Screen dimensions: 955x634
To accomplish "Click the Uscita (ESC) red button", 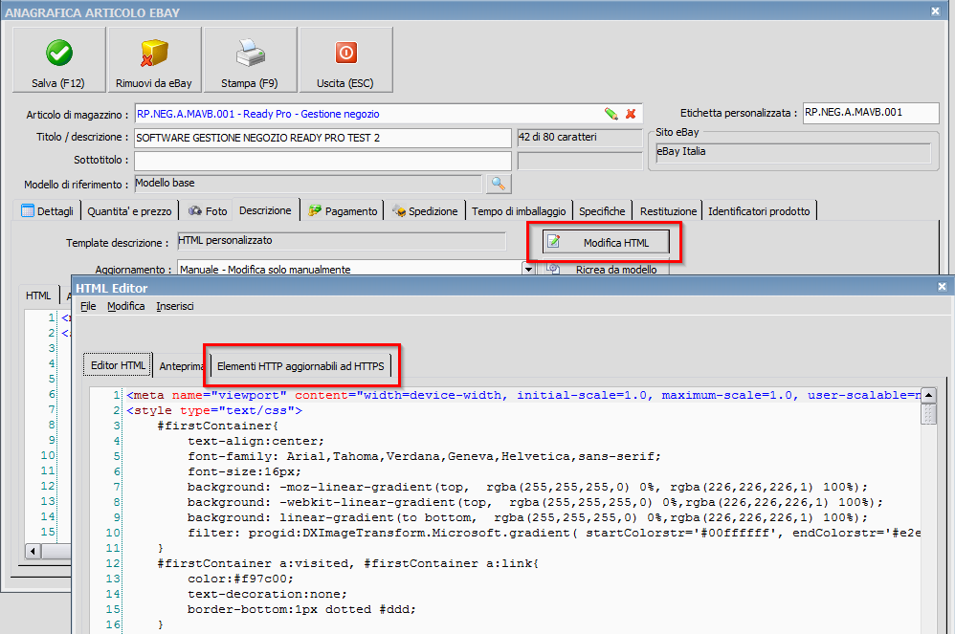I will (345, 59).
